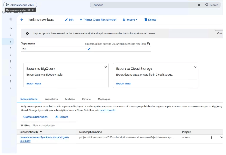Click the info icon in the notice banner
This screenshot has width=226, height=155.
pos(27,33)
